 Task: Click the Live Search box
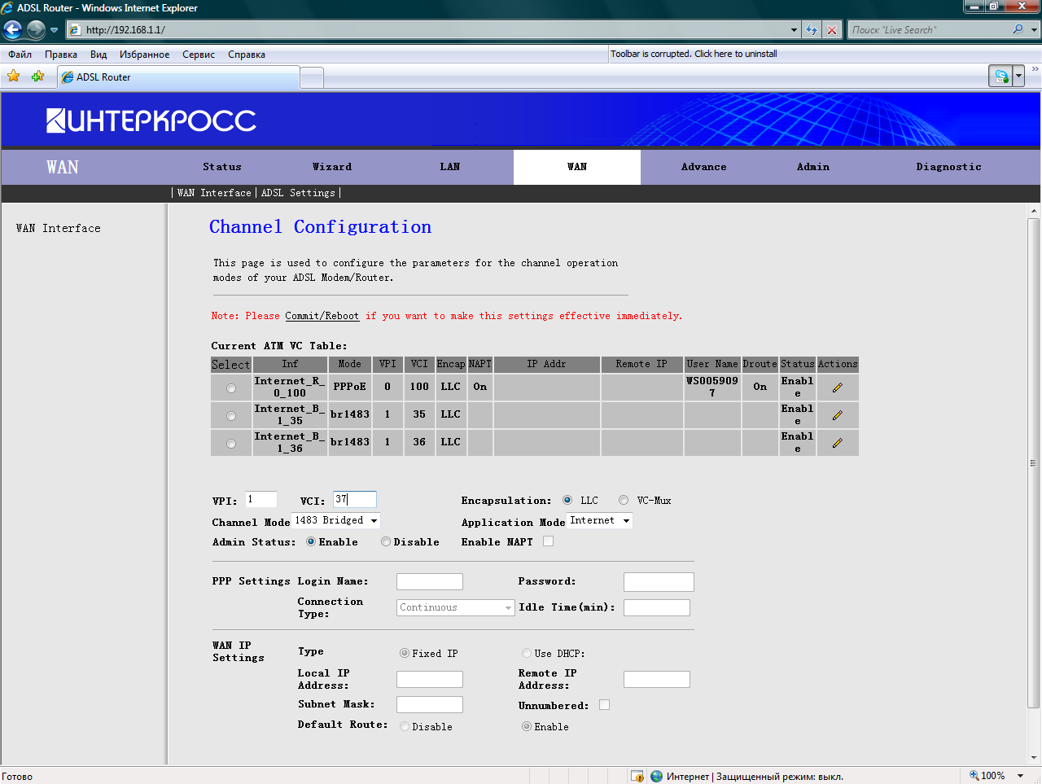(x=928, y=30)
